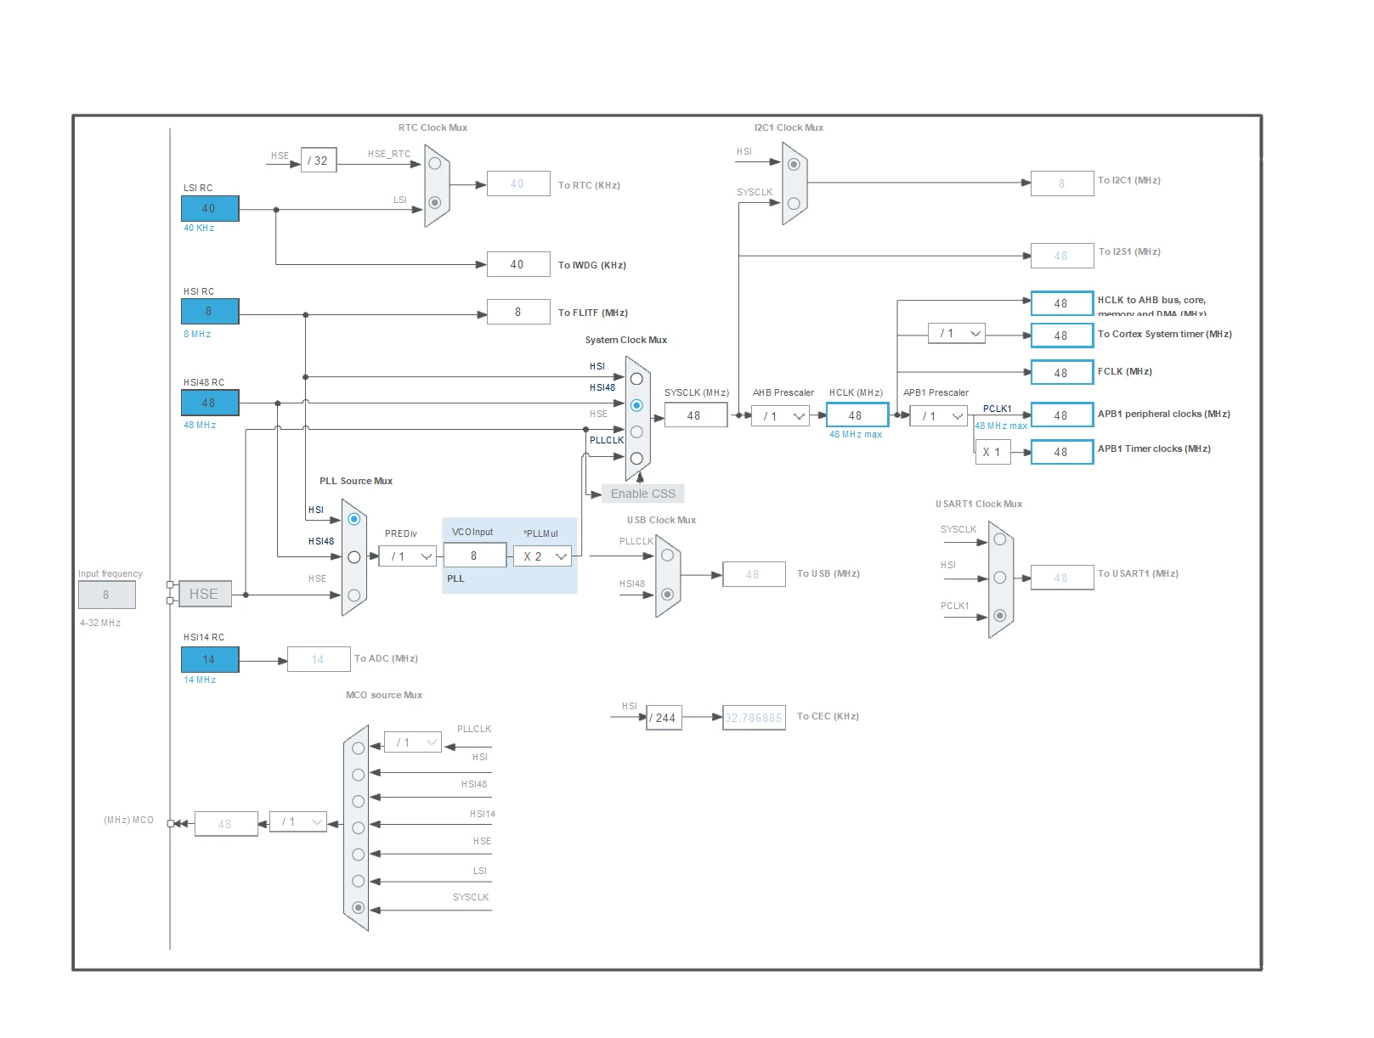Open the PREDiv divider dropdown
The height and width of the screenshot is (1038, 1374).
[408, 556]
